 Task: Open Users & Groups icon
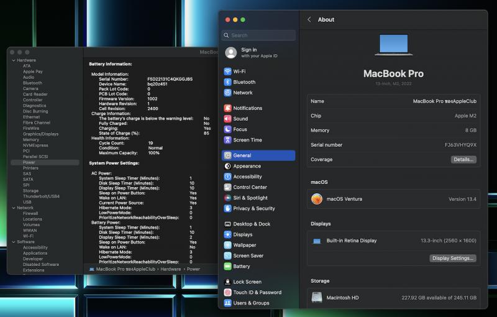227,303
